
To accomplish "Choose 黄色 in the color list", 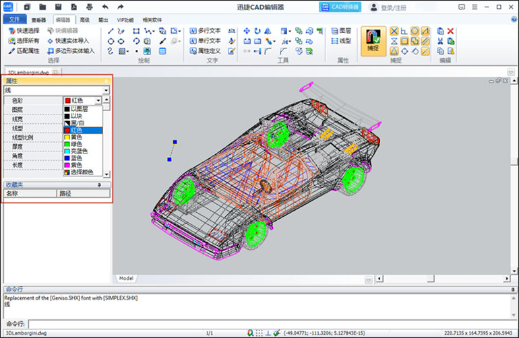I will (x=83, y=137).
